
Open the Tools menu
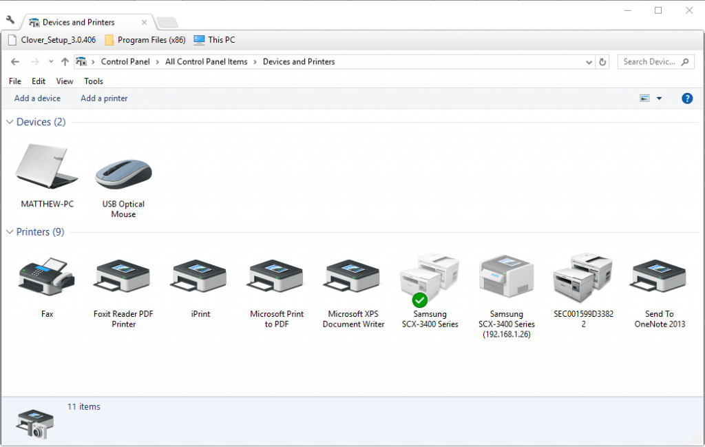click(x=94, y=81)
